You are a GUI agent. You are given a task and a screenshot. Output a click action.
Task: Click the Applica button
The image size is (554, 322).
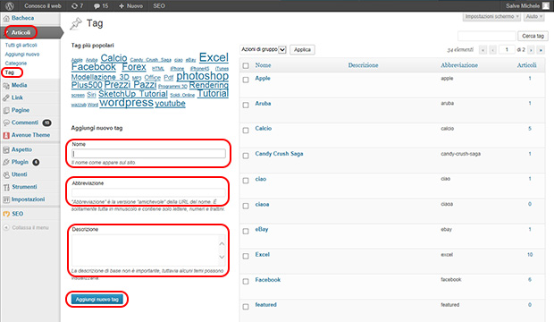(302, 50)
